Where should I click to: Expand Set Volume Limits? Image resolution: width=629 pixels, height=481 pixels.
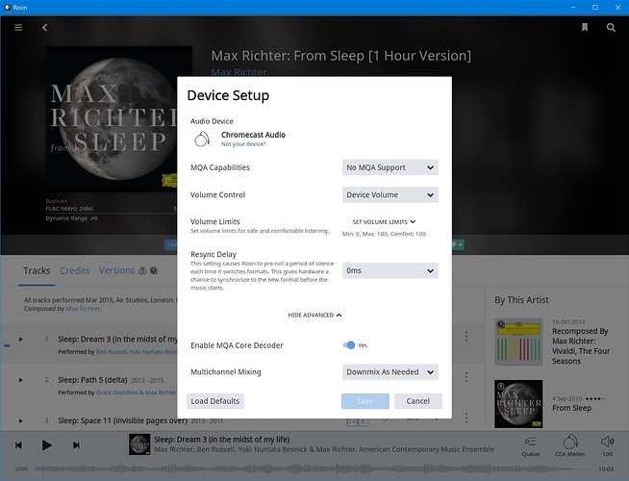384,222
